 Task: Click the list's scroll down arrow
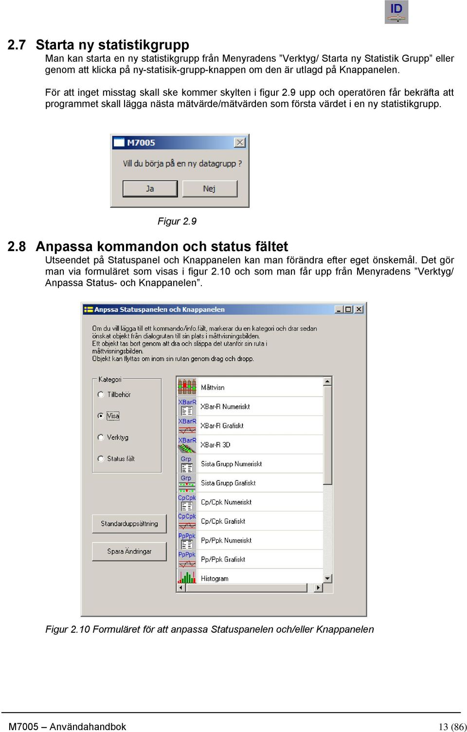click(x=328, y=579)
